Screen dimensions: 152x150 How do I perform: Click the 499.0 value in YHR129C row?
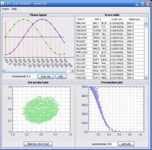click(136, 27)
